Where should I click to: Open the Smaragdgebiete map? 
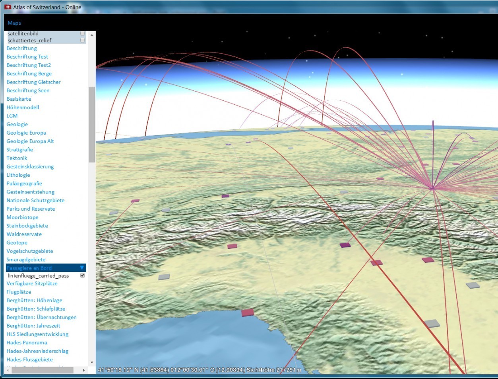point(26,260)
